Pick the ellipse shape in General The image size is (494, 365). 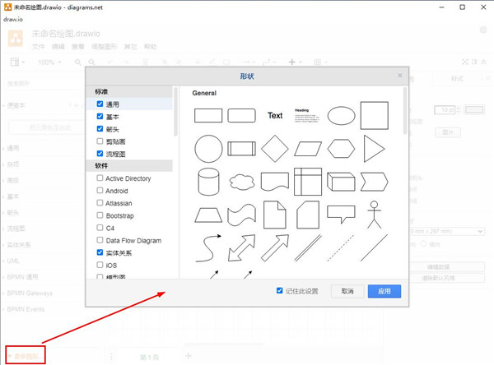(341, 116)
